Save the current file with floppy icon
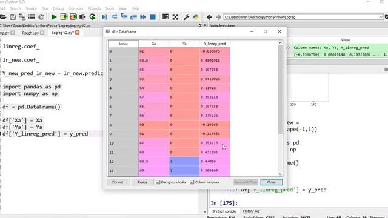This screenshot has width=388, height=218. 13,17
